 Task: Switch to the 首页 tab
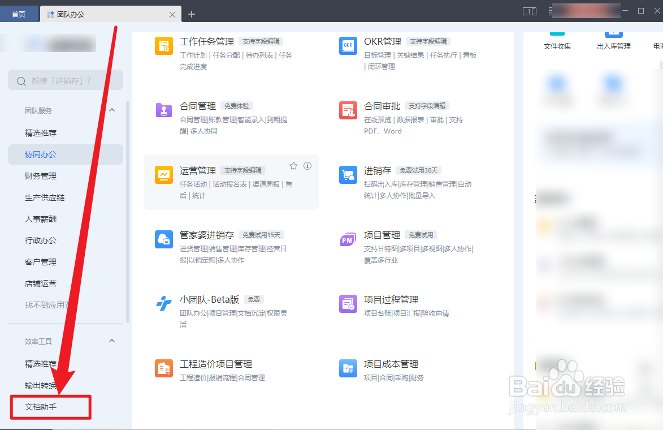[19, 14]
